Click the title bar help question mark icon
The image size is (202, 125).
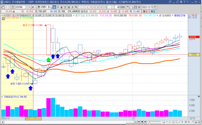pos(187,2)
